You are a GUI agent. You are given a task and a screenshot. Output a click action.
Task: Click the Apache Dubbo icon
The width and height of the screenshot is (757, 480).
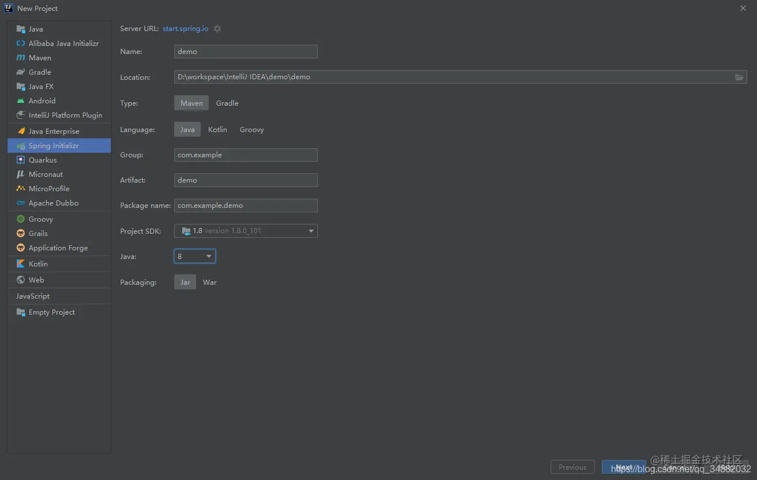(x=21, y=203)
